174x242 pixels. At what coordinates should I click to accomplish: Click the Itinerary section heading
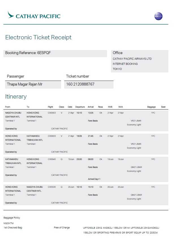coord(16,97)
